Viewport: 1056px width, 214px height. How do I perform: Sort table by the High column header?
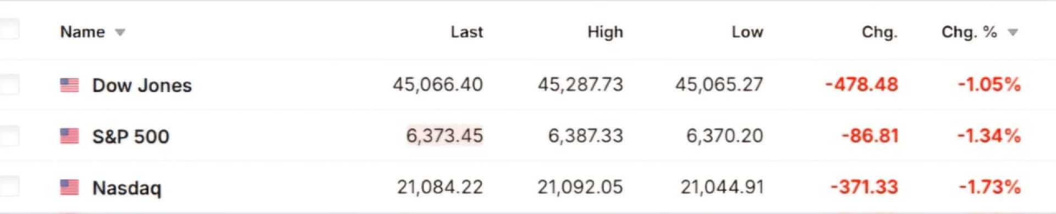(x=605, y=32)
